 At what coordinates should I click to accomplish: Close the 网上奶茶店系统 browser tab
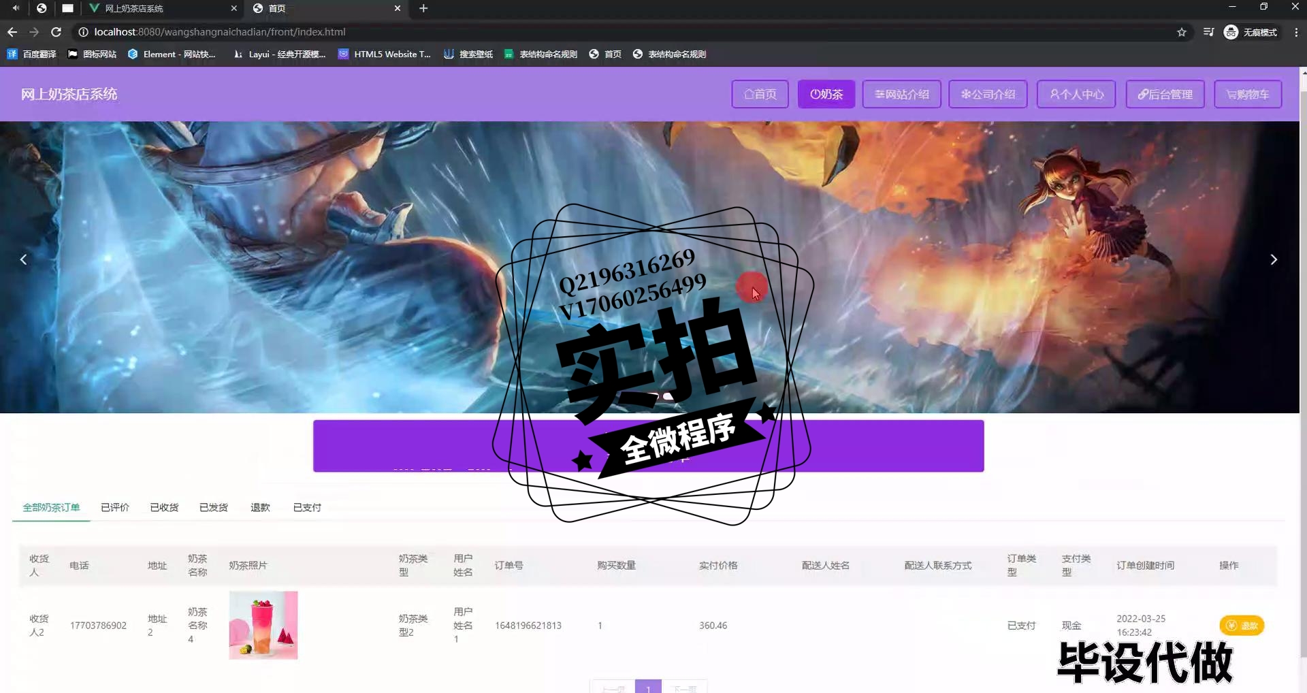coord(233,8)
